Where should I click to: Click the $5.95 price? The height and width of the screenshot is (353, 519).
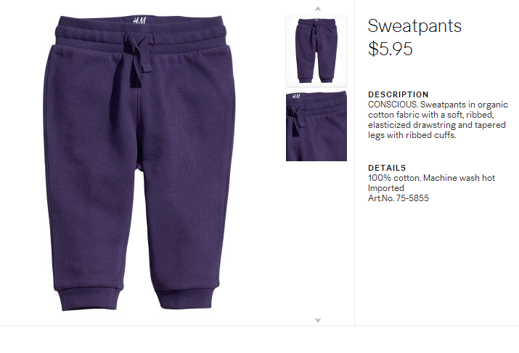point(391,49)
